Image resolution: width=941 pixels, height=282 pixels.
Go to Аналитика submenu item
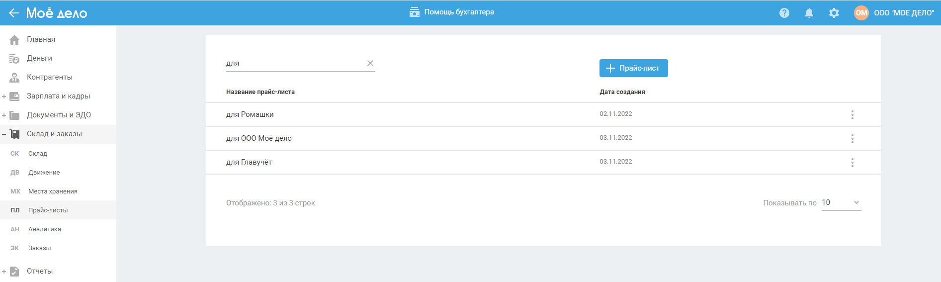point(45,229)
